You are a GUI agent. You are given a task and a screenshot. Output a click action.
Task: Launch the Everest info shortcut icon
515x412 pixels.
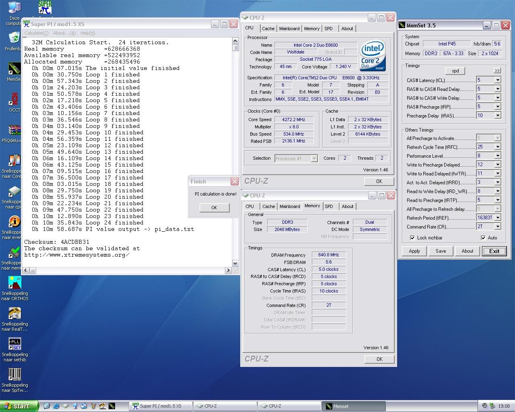tap(14, 222)
